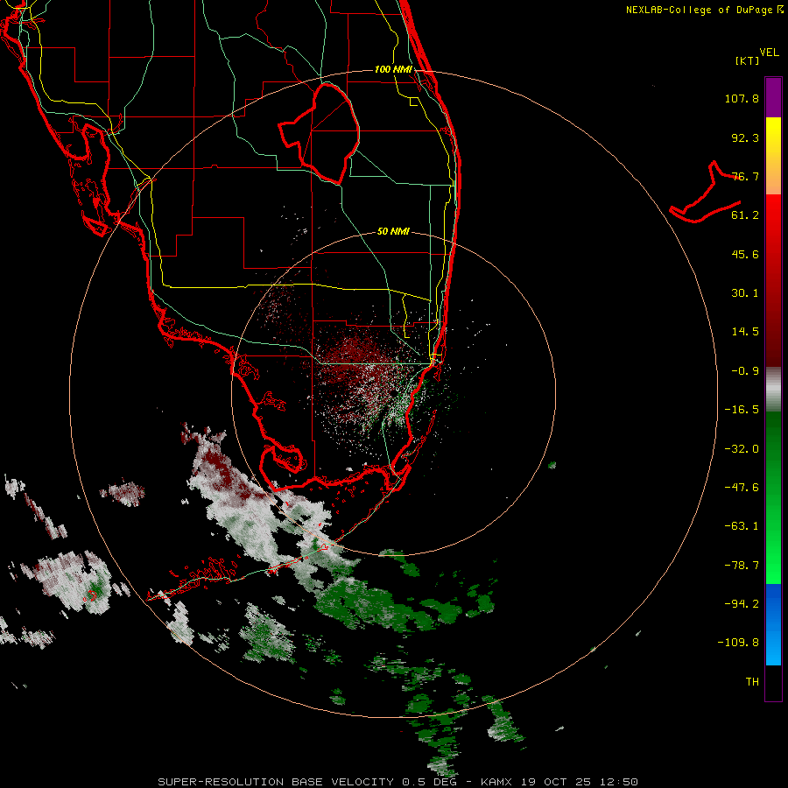Click the -63.1 velocity scale value
This screenshot has width=788, height=788.
tap(742, 526)
